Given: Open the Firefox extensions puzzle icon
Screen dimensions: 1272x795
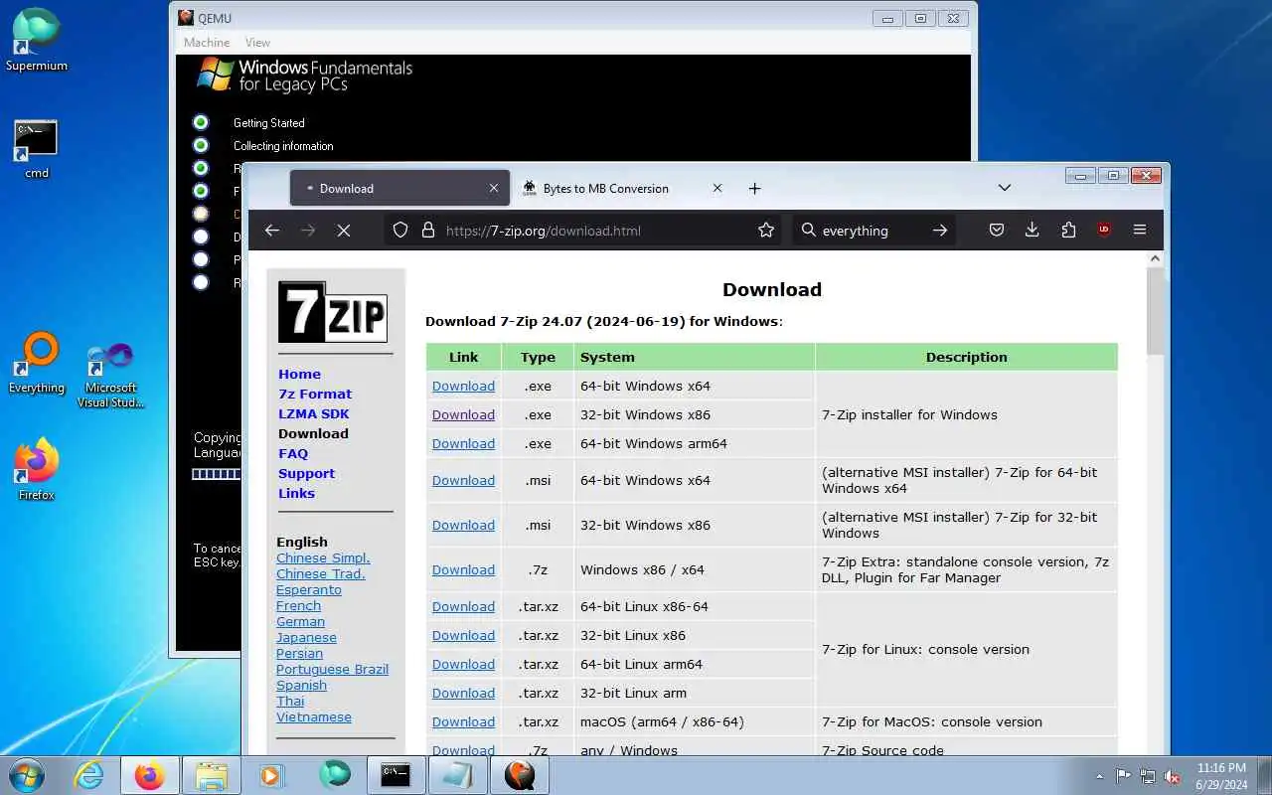Looking at the screenshot, I should (x=1068, y=230).
